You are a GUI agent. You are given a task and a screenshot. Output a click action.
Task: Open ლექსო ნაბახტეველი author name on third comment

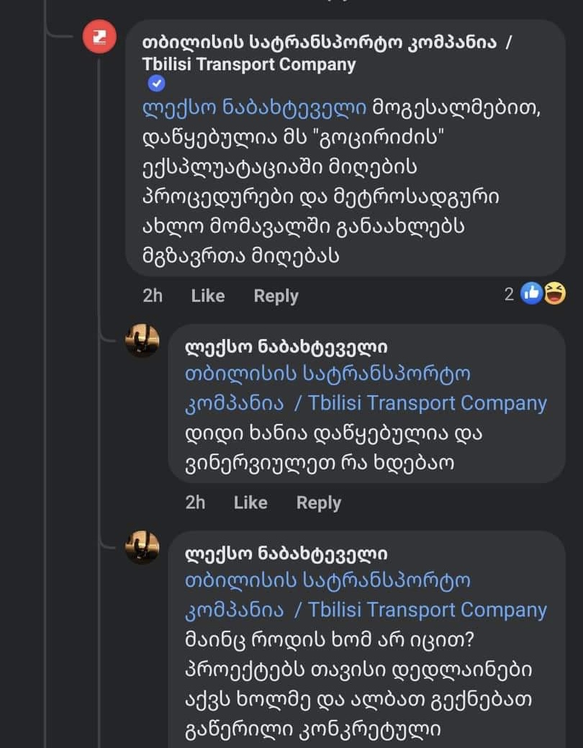[x=286, y=554]
